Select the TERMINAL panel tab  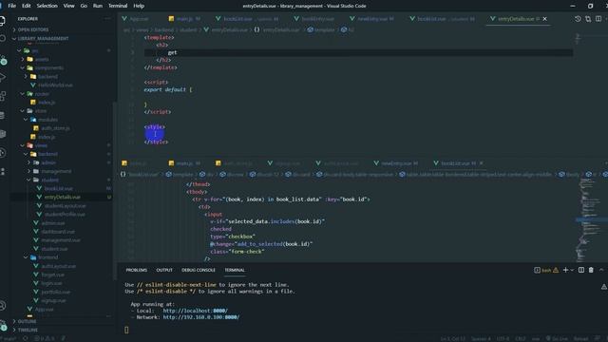tap(235, 270)
